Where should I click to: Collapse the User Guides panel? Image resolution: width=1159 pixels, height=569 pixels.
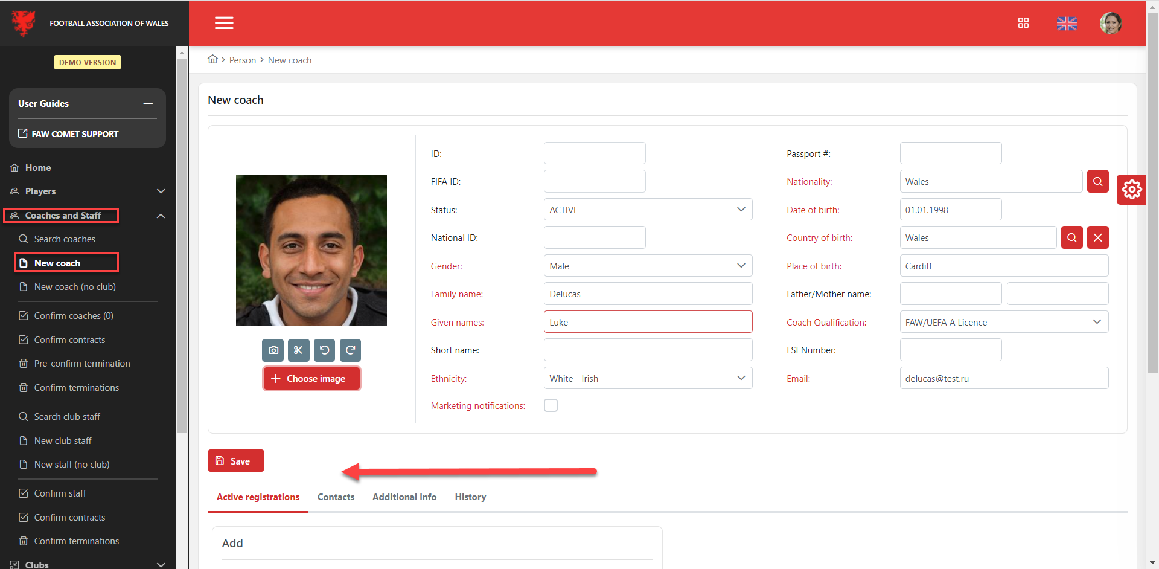tap(148, 104)
